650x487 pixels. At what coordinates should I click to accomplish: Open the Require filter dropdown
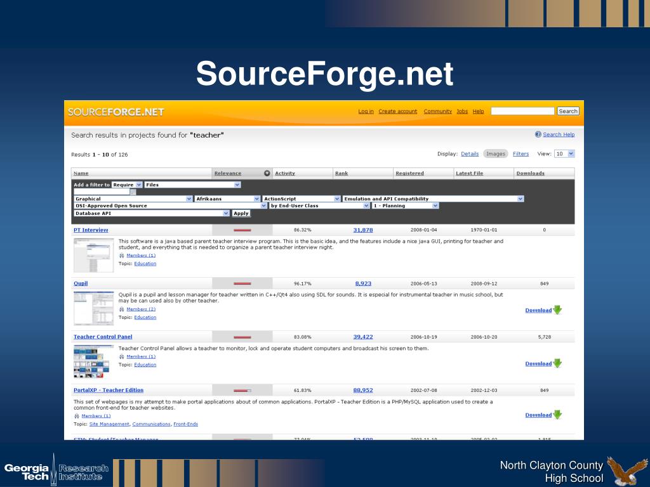coord(127,185)
